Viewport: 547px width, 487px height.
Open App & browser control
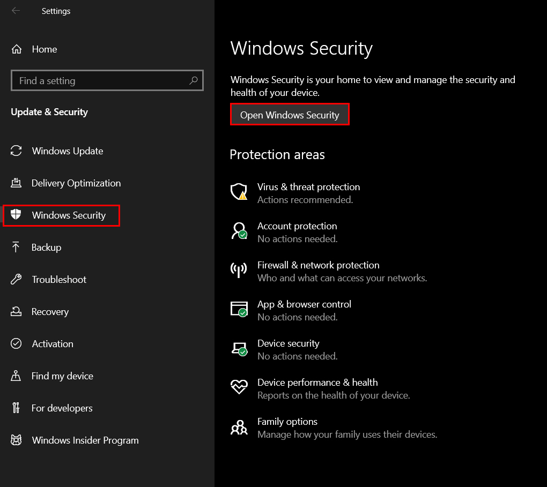pyautogui.click(x=304, y=304)
